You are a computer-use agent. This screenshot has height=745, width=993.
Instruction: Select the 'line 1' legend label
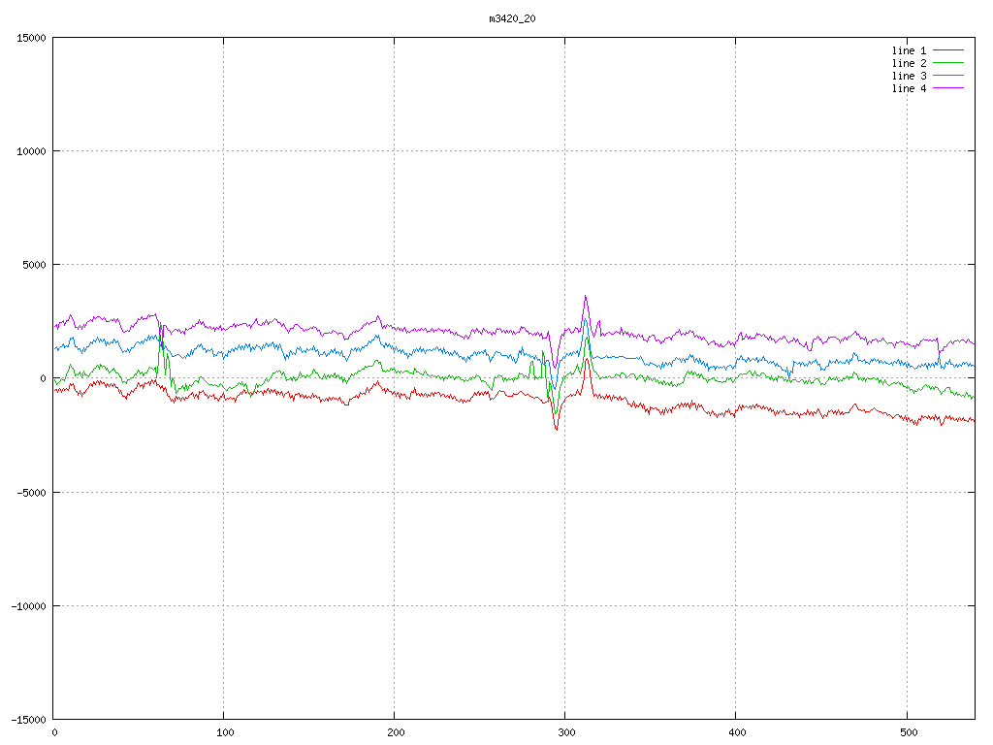pyautogui.click(x=909, y=50)
